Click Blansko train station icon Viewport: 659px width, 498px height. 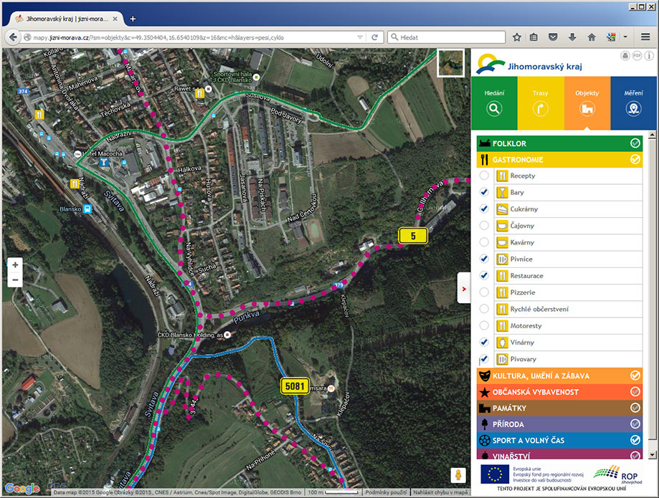coord(87,209)
